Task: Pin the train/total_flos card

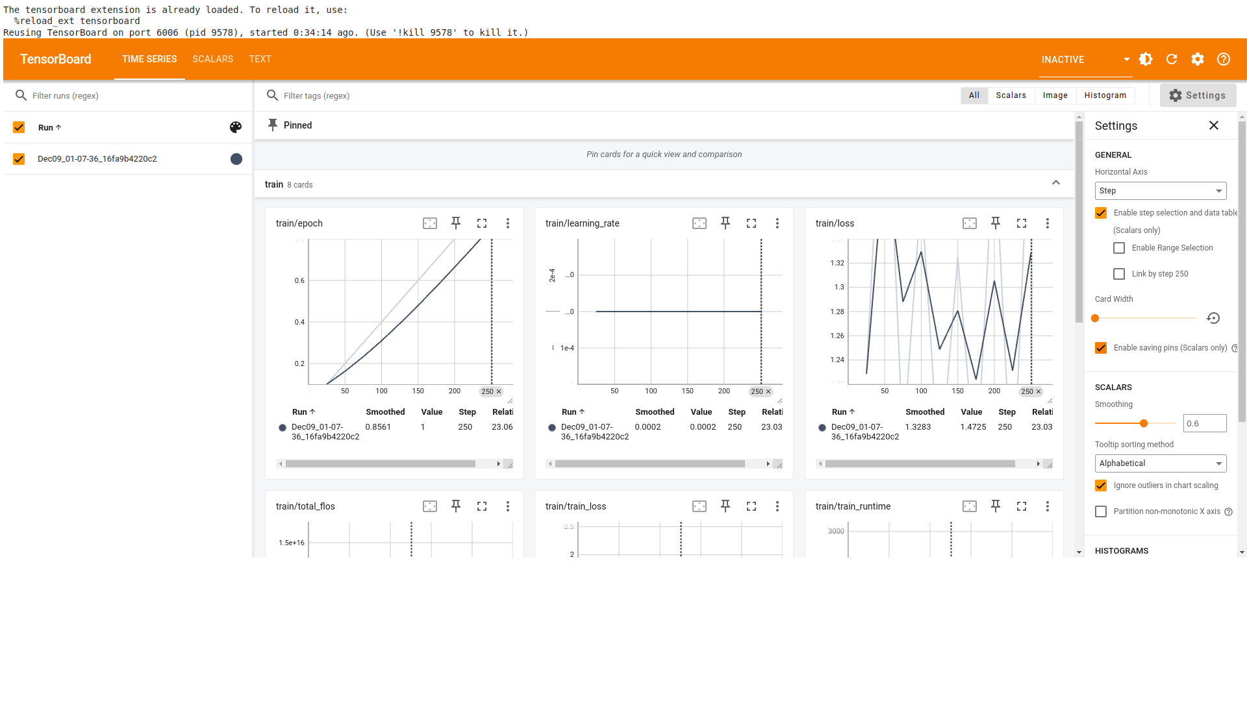Action: point(456,506)
